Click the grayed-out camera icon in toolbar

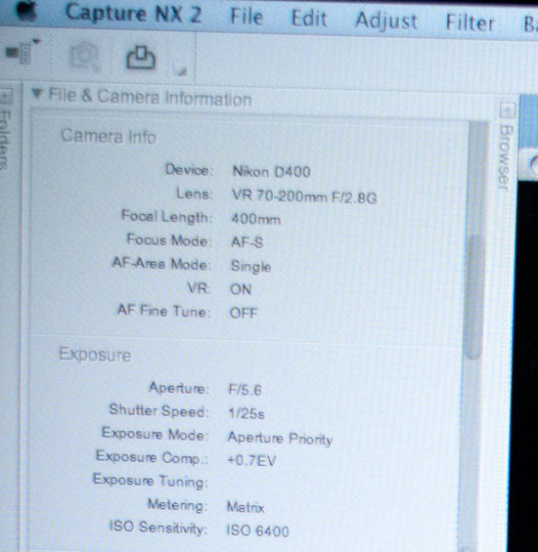coord(84,57)
